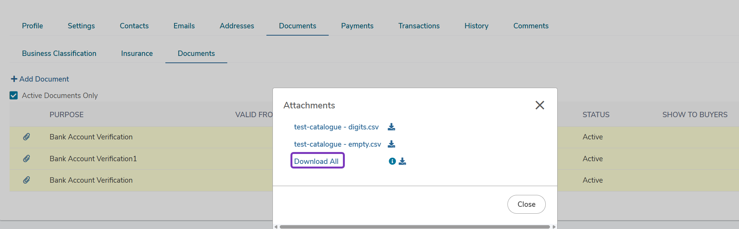Go to the Business Classification sub-tab

[x=59, y=53]
